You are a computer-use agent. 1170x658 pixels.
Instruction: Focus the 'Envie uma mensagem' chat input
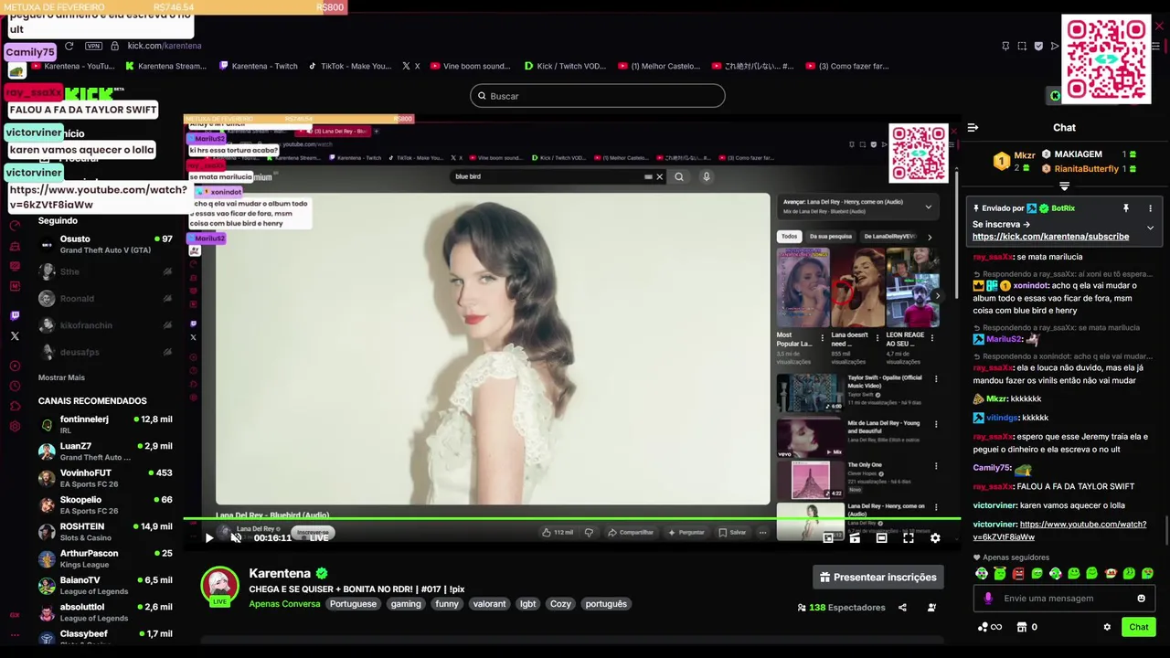pyautogui.click(x=1065, y=599)
